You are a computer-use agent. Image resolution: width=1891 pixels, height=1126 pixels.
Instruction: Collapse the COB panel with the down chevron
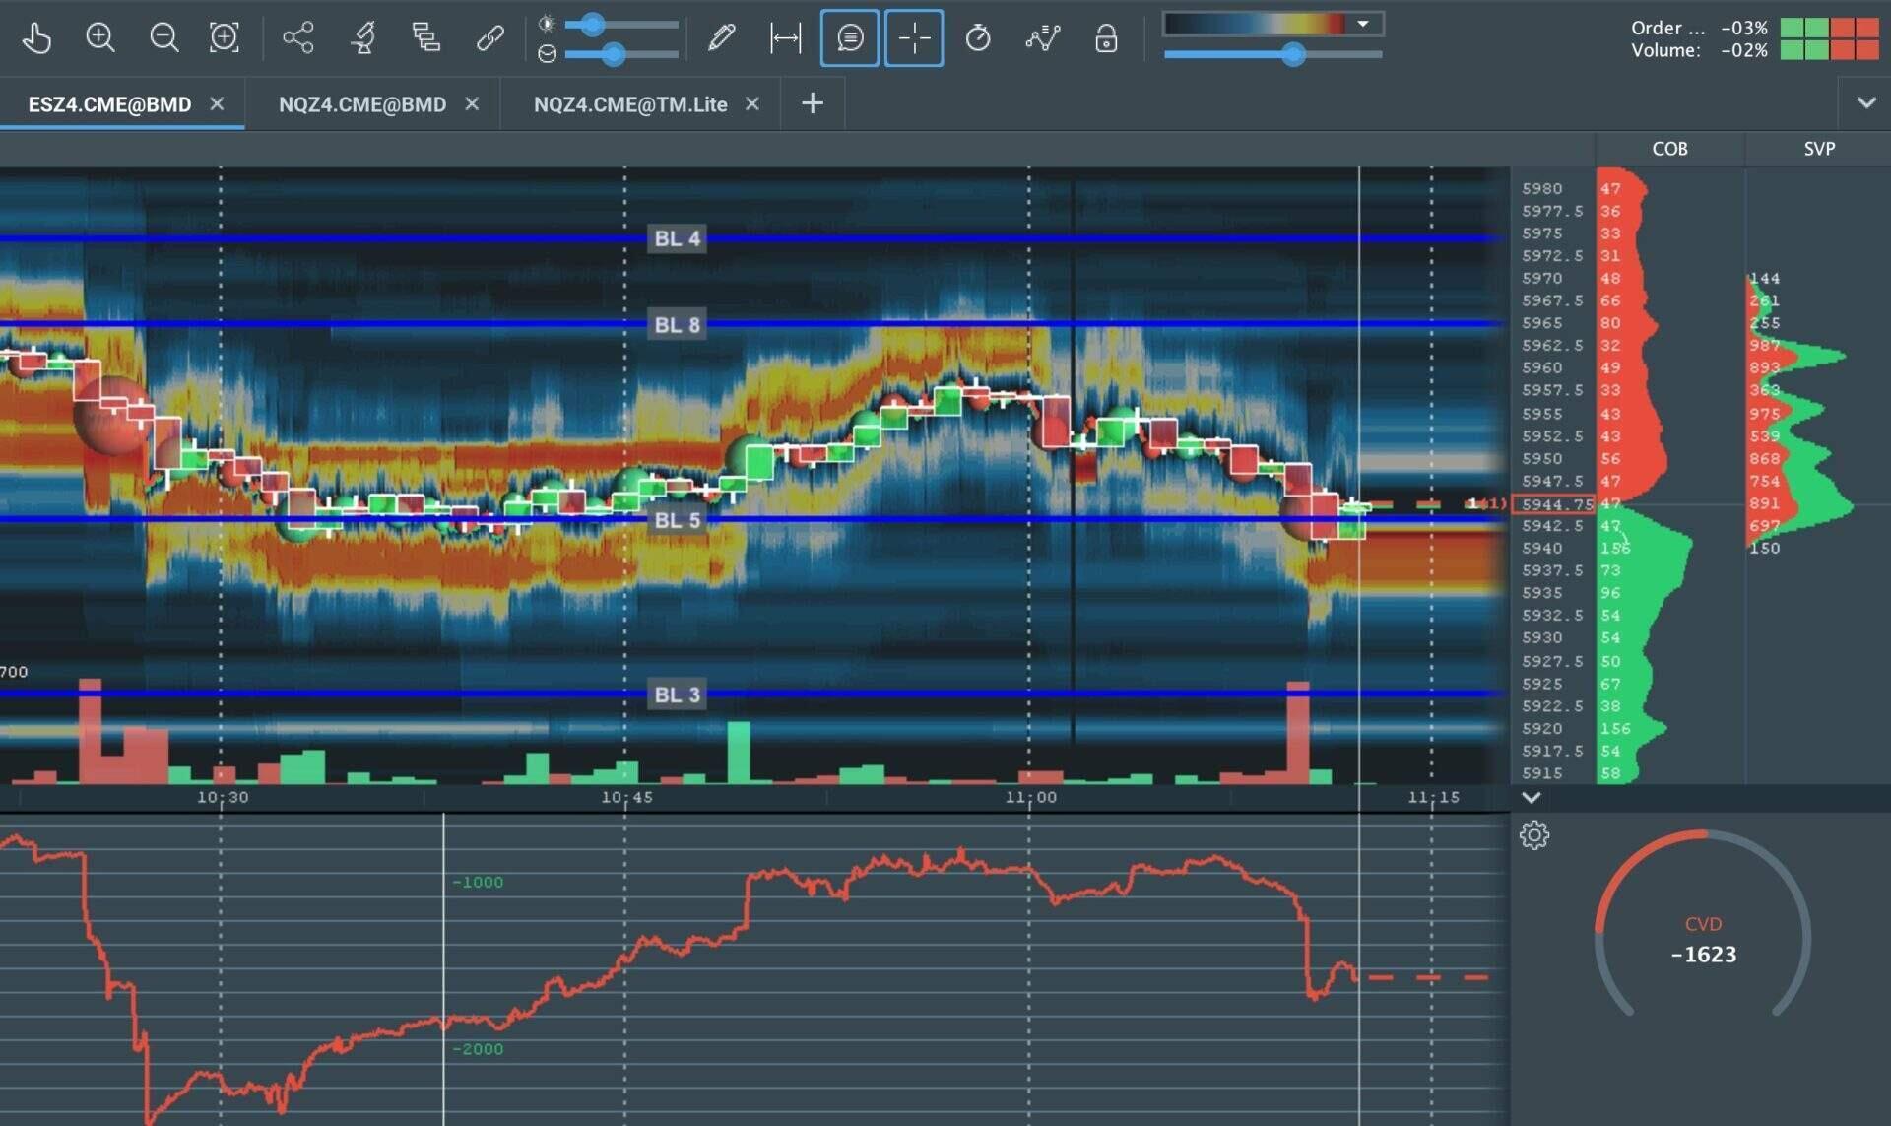[1531, 799]
